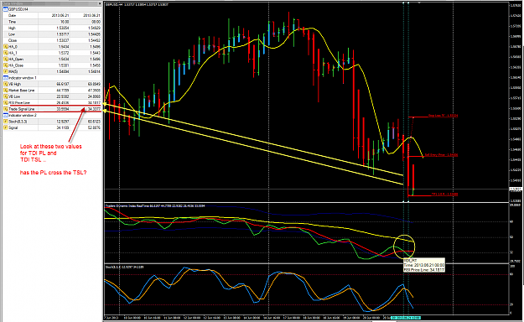Click the HA_1 indicator icon

(5, 53)
